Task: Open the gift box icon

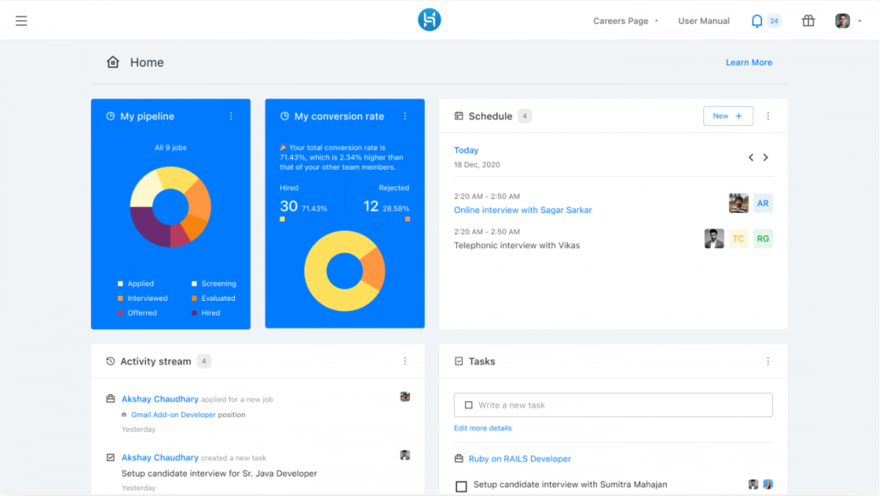Action: [808, 21]
